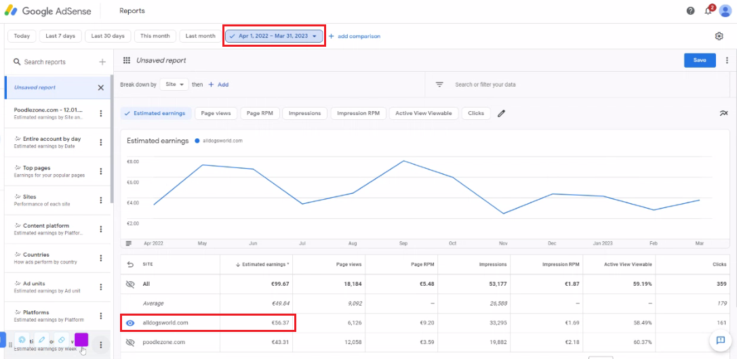Hide alldogsworld.com from the chart
The image size is (737, 359).
click(131, 323)
